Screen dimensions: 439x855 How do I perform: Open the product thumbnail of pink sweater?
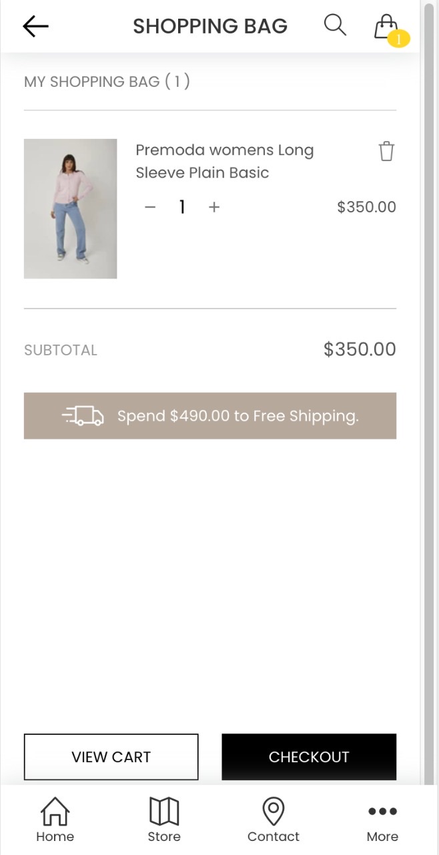(x=70, y=208)
